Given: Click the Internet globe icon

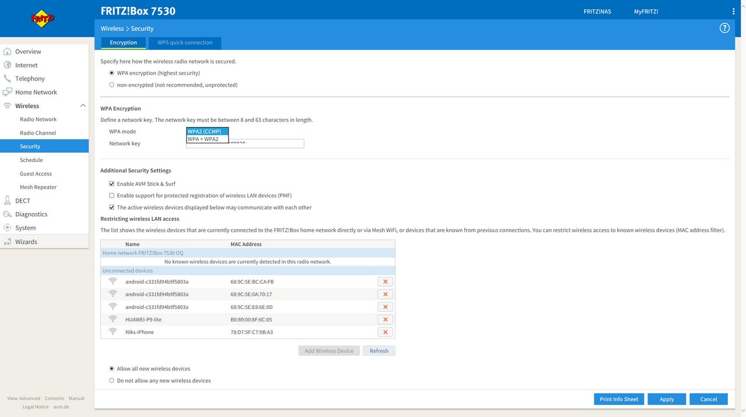Looking at the screenshot, I should (x=8, y=65).
